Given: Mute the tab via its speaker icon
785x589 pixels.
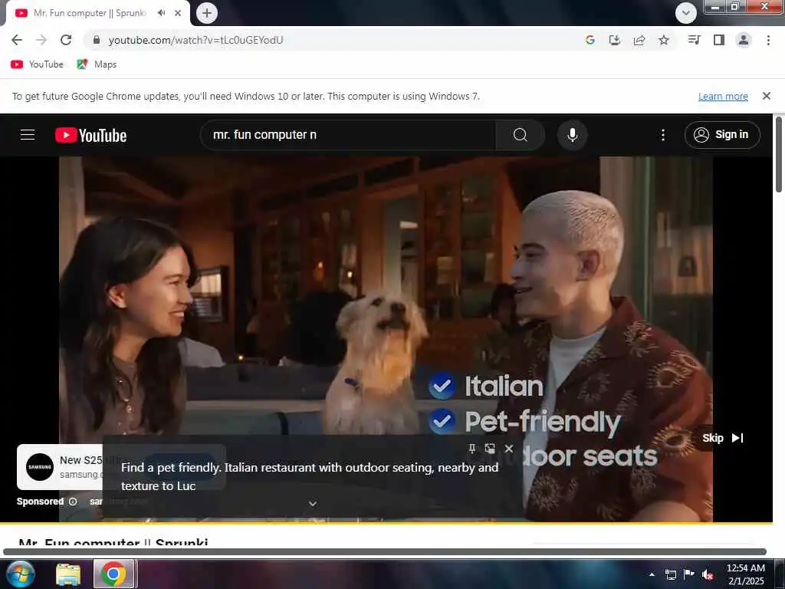Looking at the screenshot, I should click(161, 13).
